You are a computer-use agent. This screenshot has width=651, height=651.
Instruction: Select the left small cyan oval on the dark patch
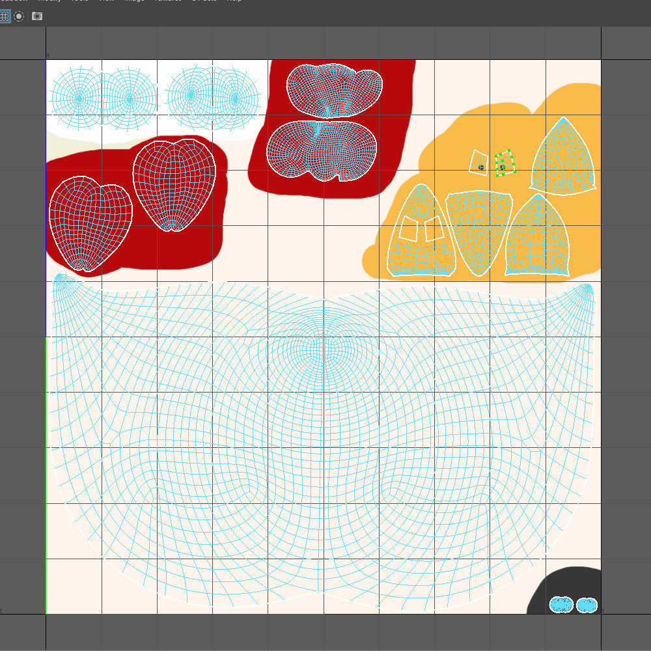(561, 605)
